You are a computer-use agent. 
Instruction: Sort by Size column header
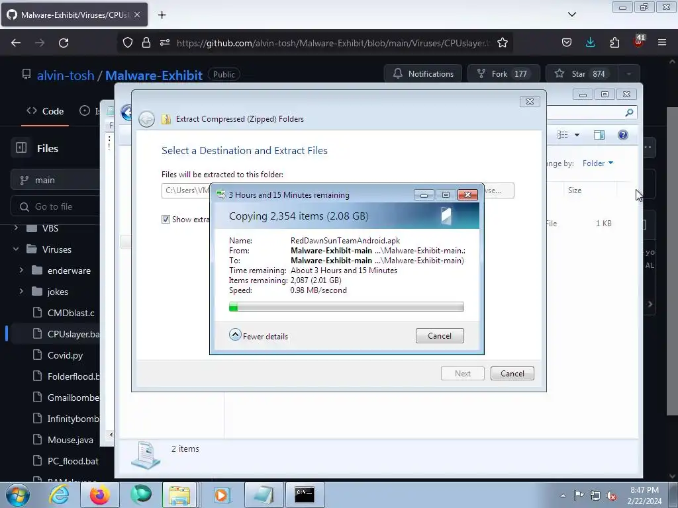(x=575, y=190)
